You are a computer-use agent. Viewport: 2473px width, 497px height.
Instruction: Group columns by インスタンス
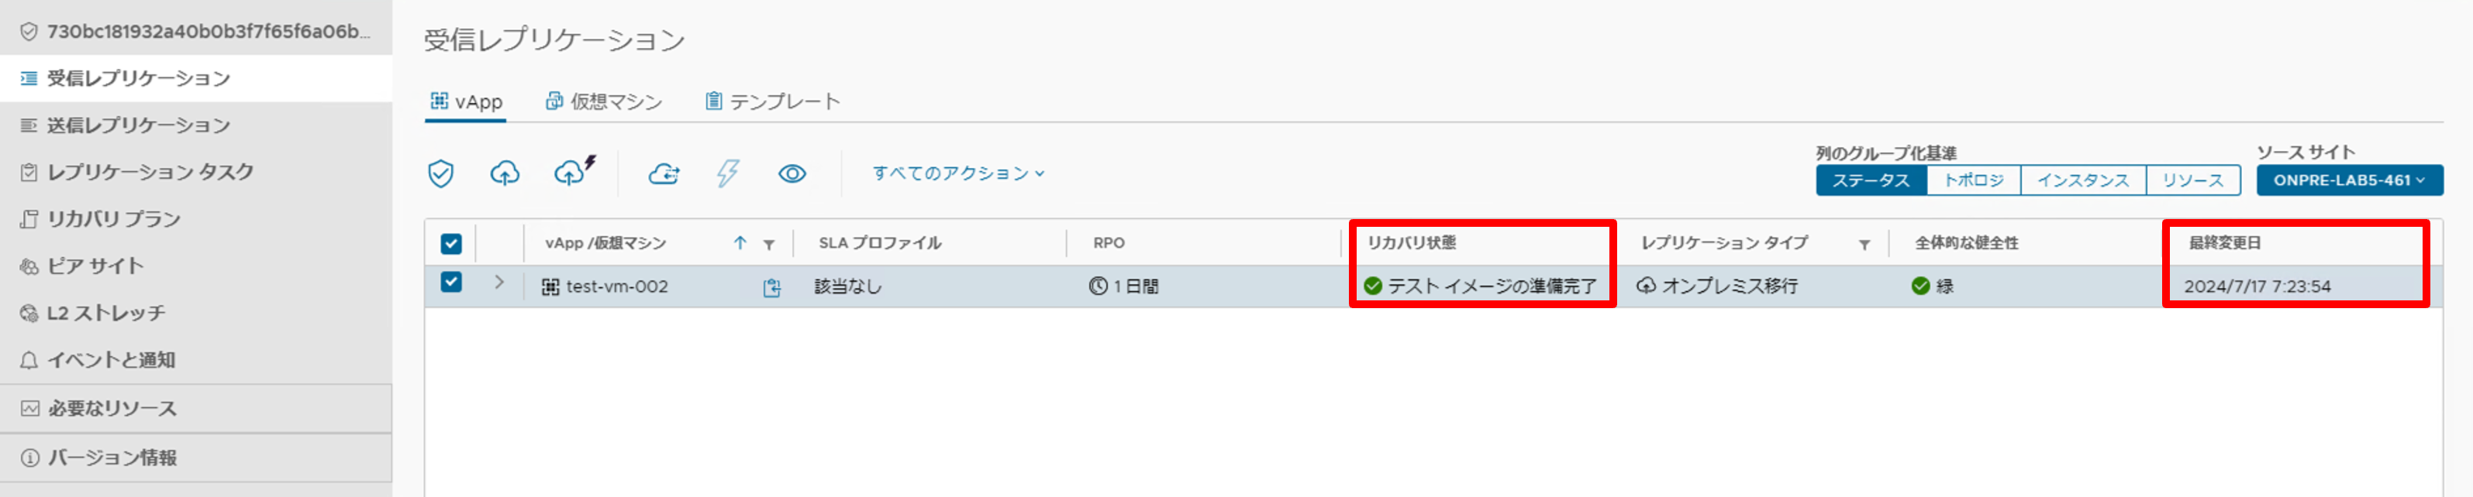point(2082,180)
